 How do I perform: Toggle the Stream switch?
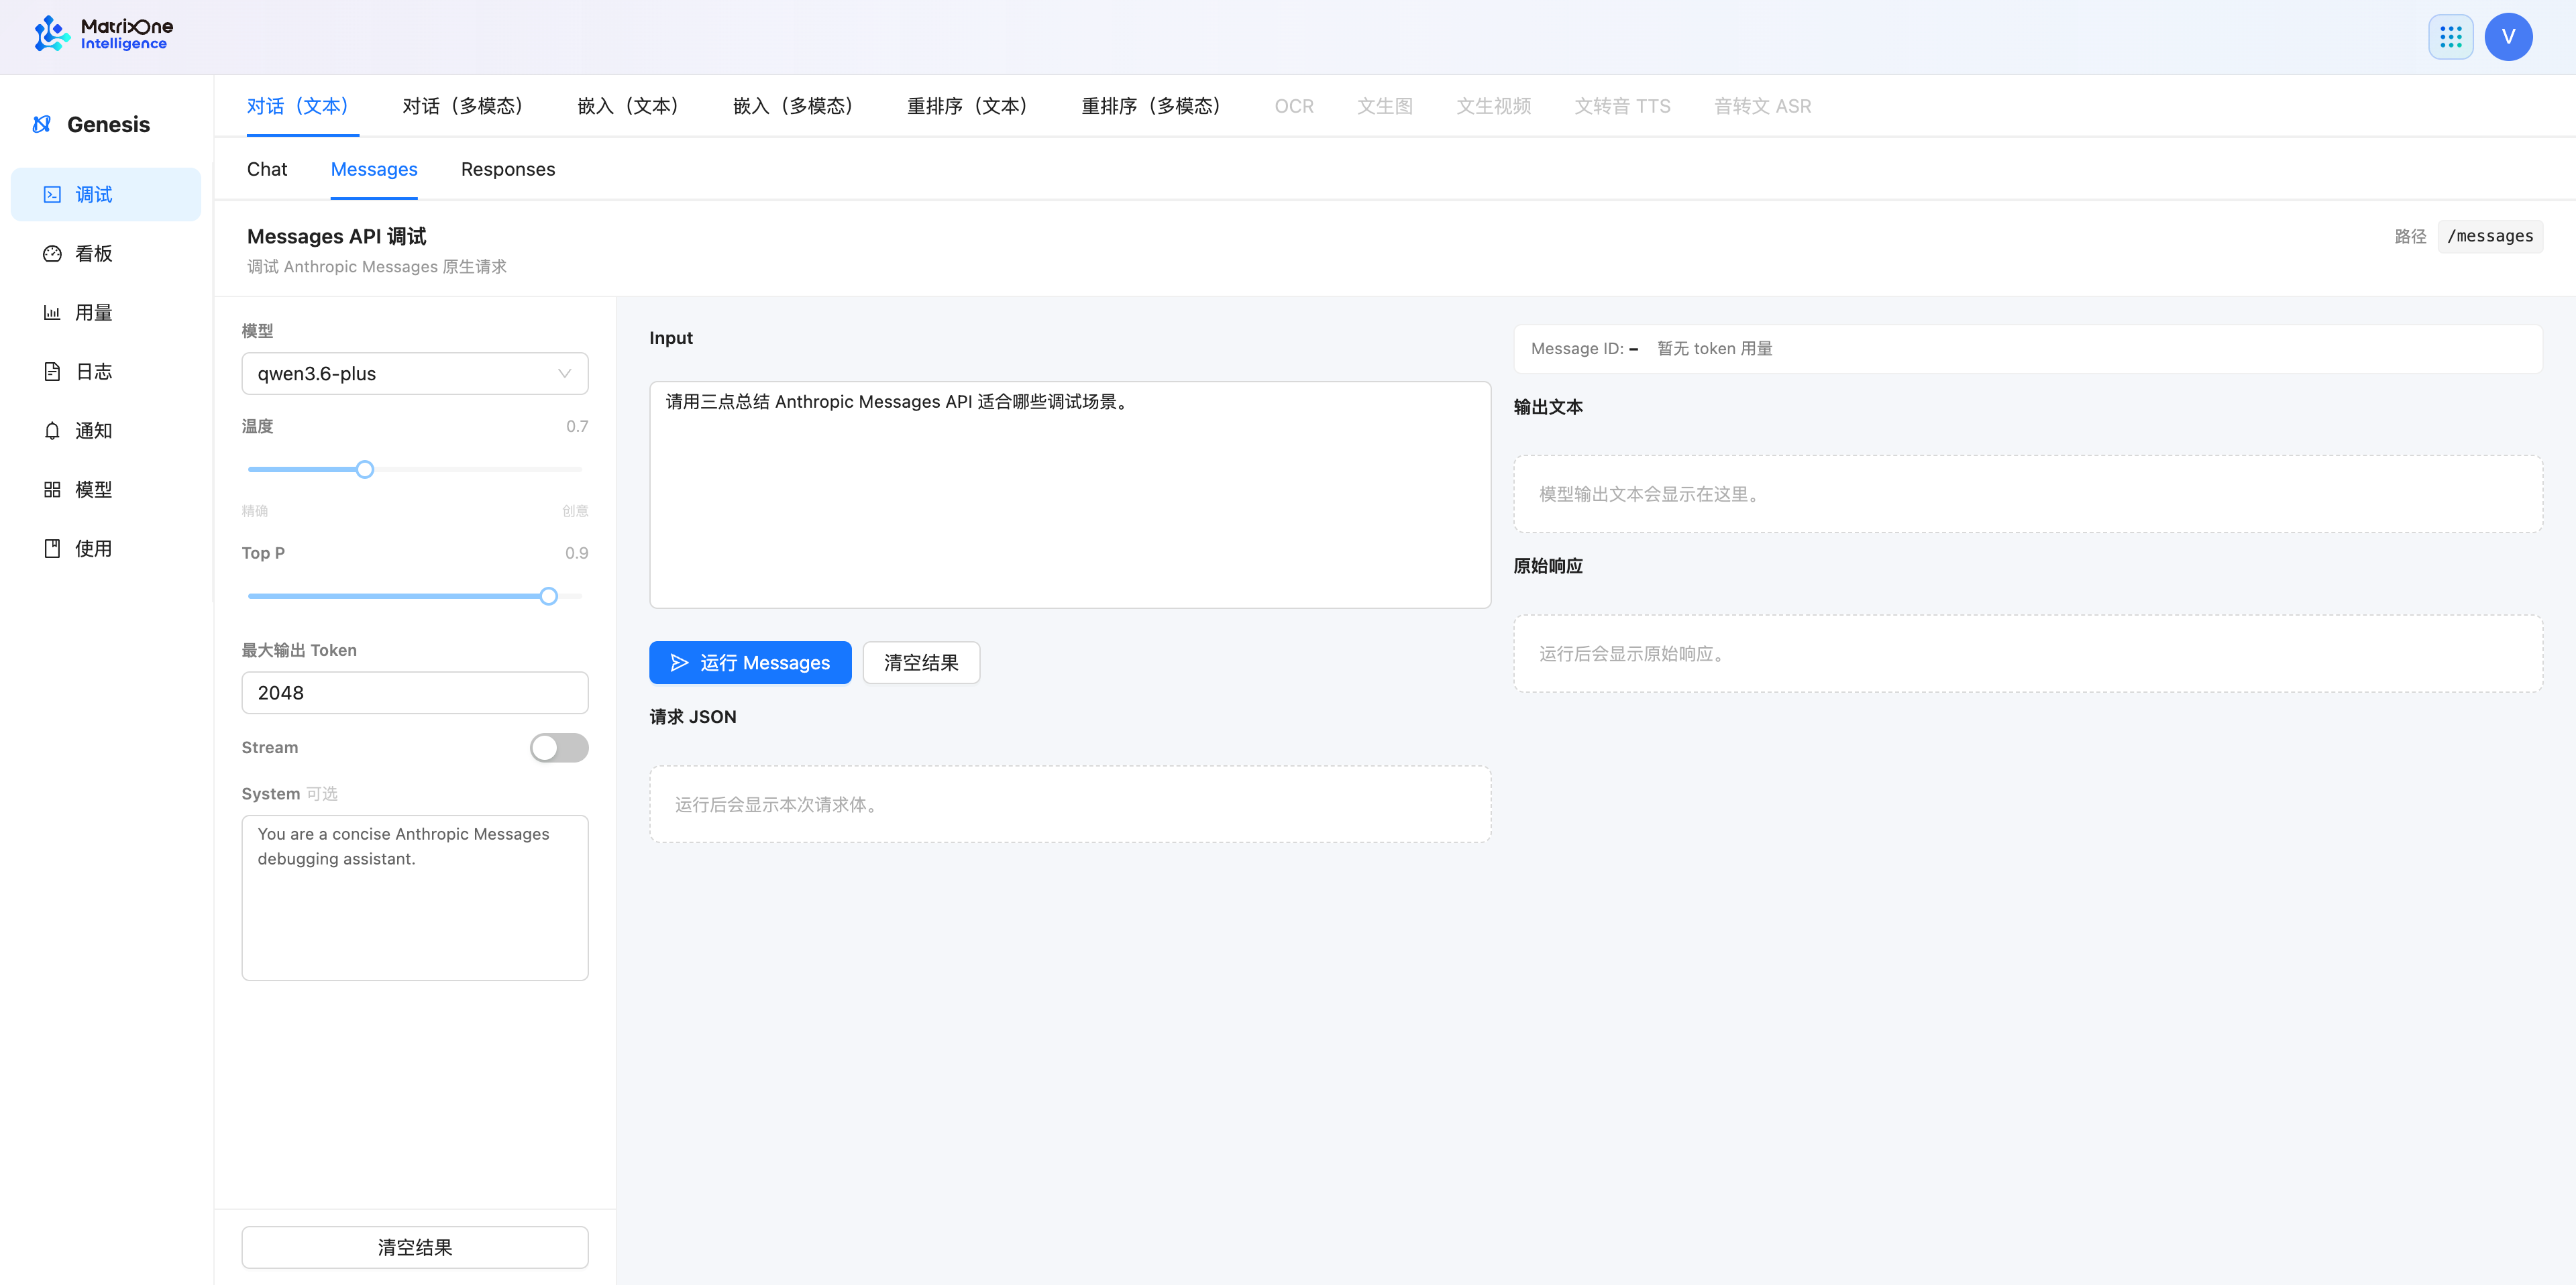[559, 748]
